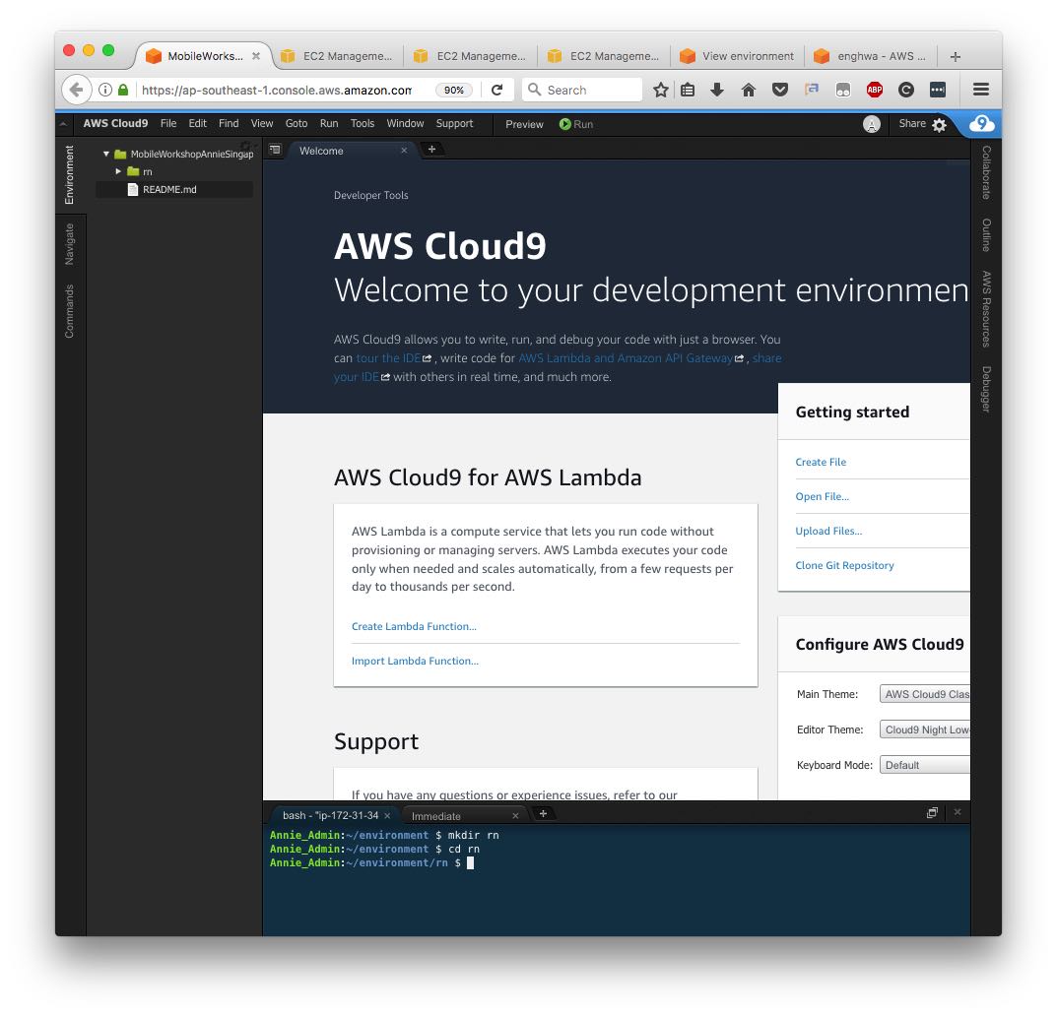This screenshot has height=1015, width=1057.
Task: Open Main Theme dropdown
Action: pos(924,694)
